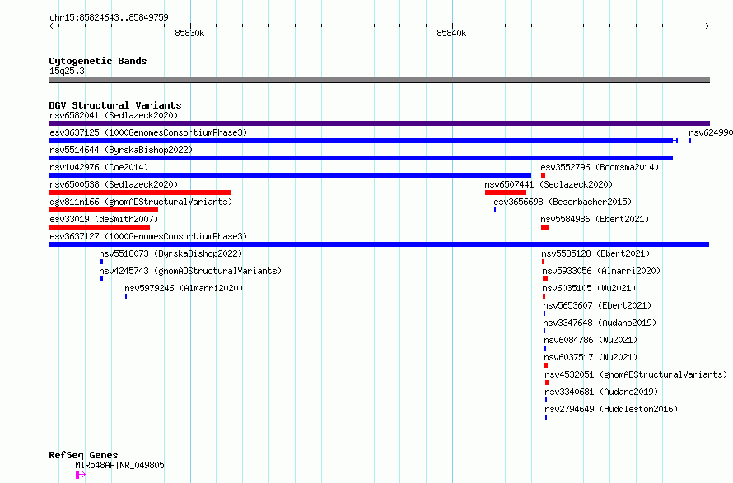Click the blue nsv1042976 variant bar
Image resolution: width=733 pixels, height=483 pixels.
[x=290, y=175]
